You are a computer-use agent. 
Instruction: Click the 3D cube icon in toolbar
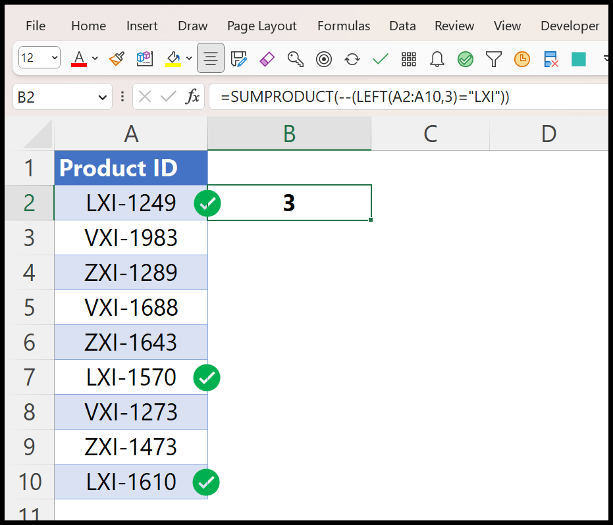pos(145,59)
